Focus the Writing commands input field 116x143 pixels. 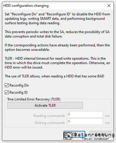(x=85, y=122)
